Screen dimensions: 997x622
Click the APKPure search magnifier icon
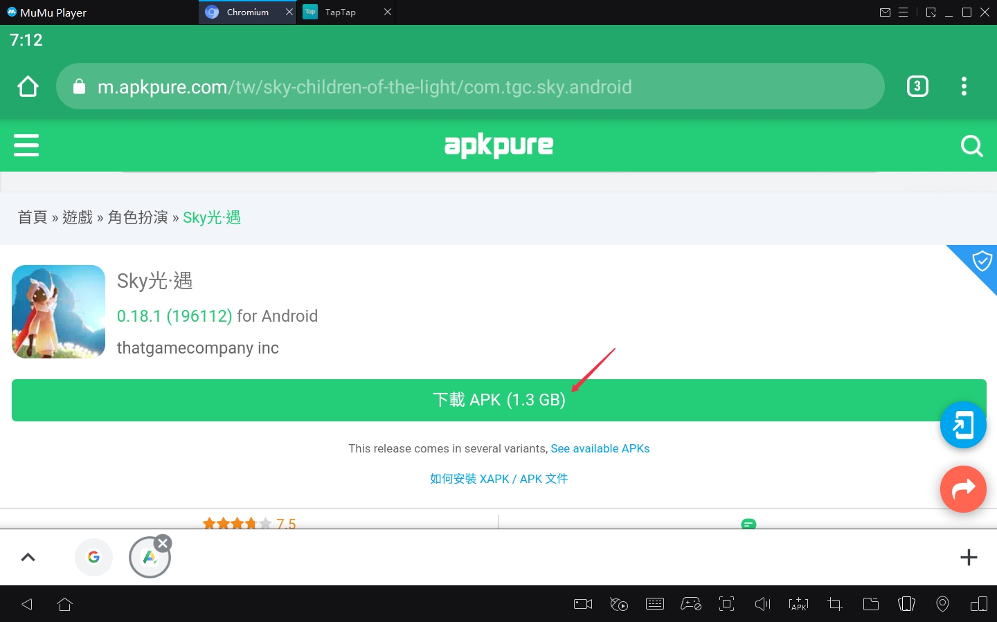pyautogui.click(x=971, y=145)
